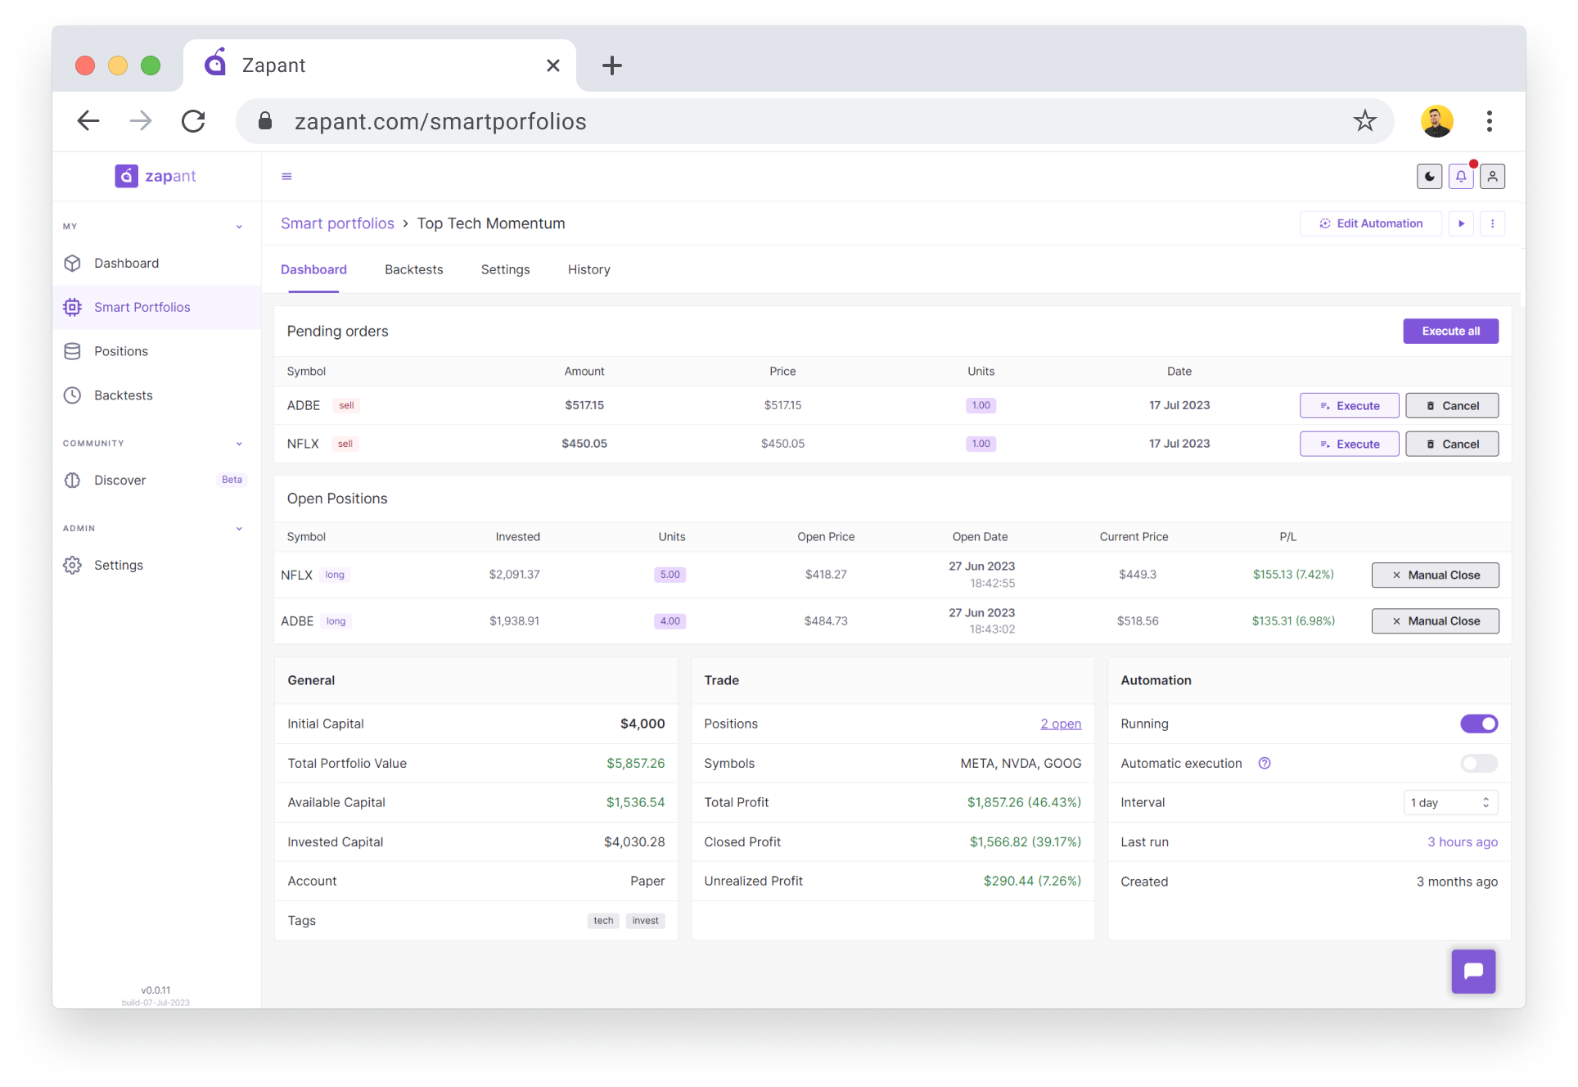Click the Symbols META, NVDA, GOOG value
Image resolution: width=1578 pixels, height=1087 pixels.
pyautogui.click(x=1021, y=764)
